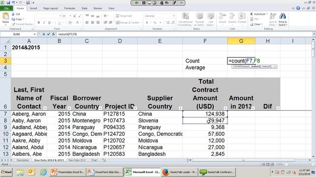Switch to the Formulas tab
Screen dimensions: 316x177
pos(70,8)
